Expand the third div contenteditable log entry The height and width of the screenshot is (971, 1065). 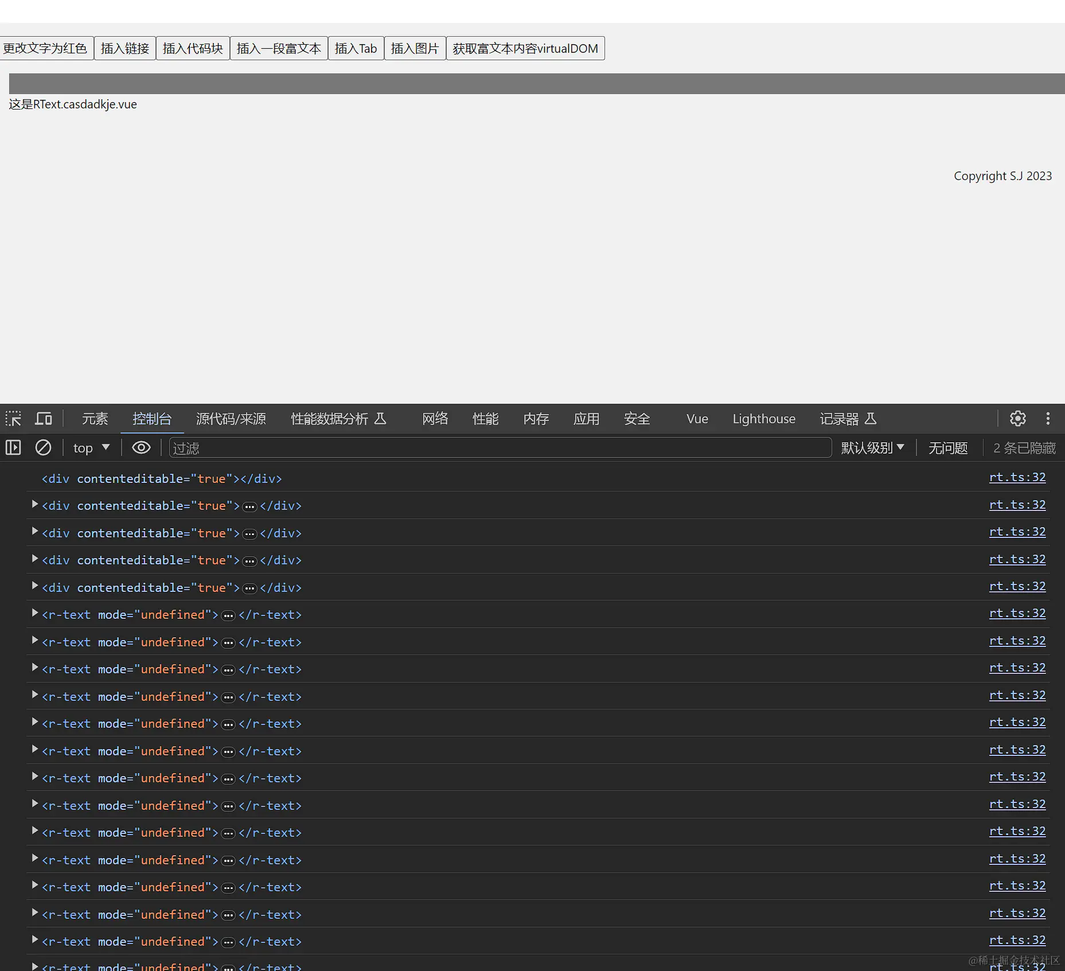35,532
